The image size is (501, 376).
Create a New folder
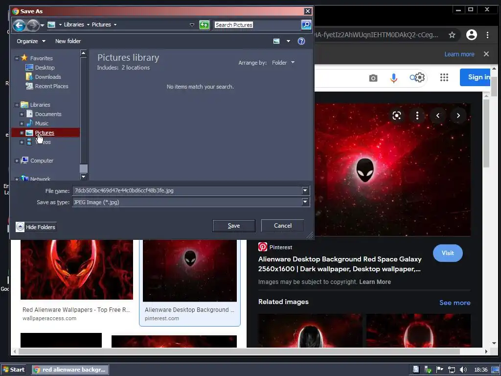(68, 41)
